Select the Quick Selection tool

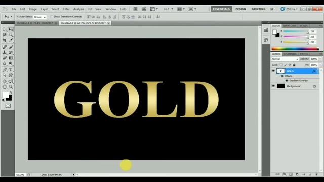click(11, 35)
